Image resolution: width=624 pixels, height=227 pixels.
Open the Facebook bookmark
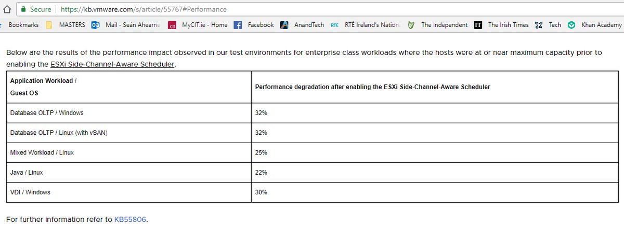(254, 25)
